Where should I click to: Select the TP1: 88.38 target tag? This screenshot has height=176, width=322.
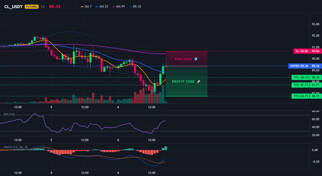tap(301, 78)
